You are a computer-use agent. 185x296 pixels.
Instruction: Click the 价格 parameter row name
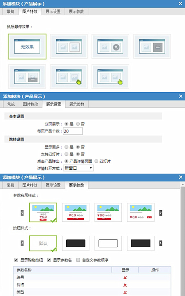point(20,285)
